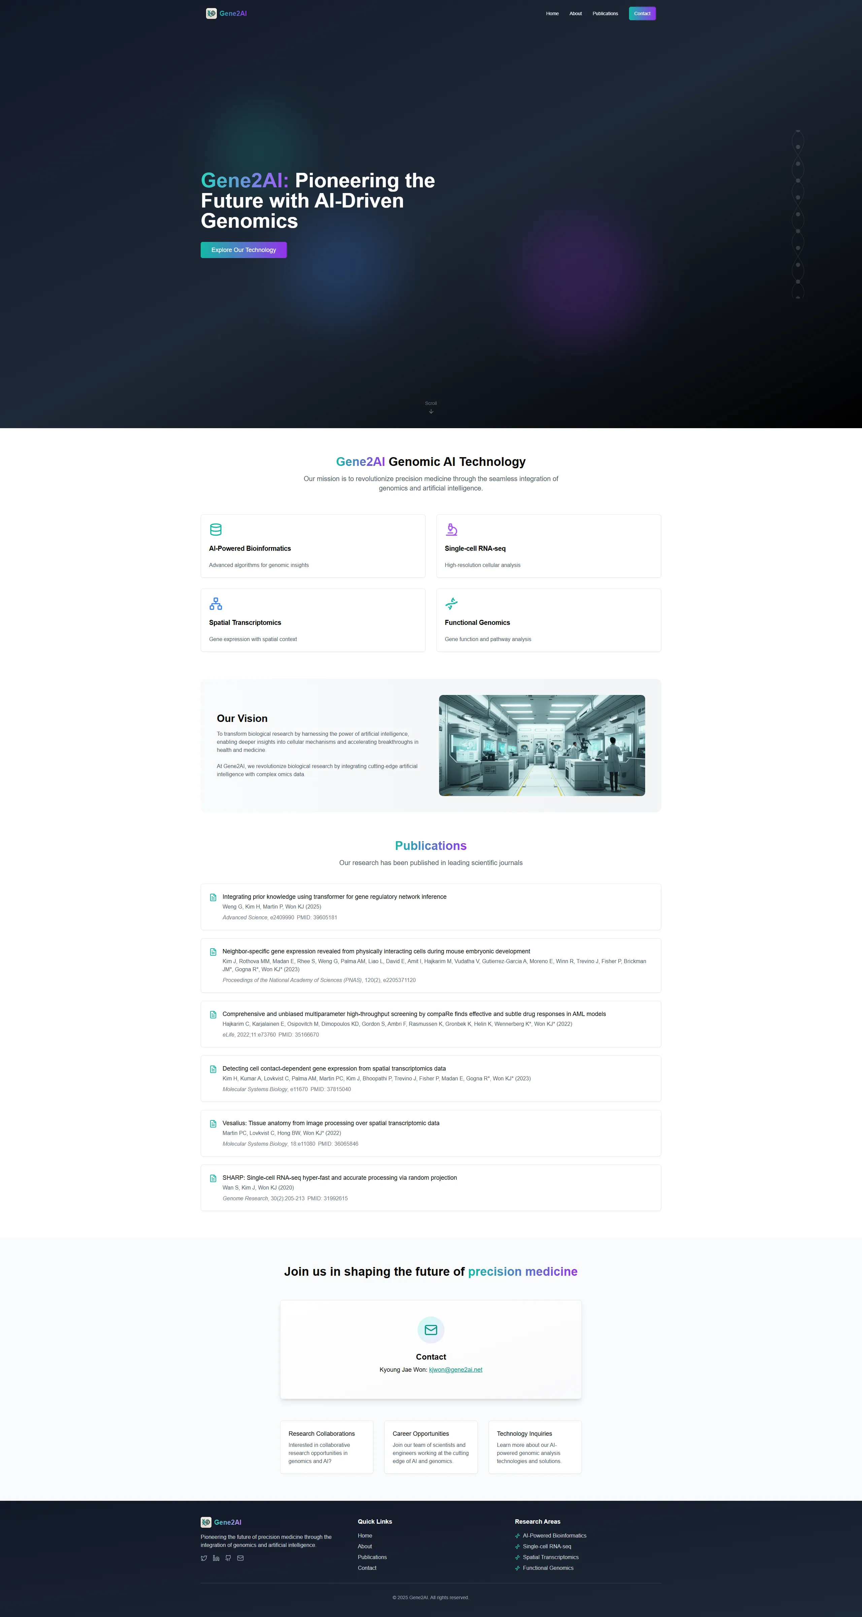The height and width of the screenshot is (1617, 862).
Task: Click the Twitter icon in footer
Action: click(x=204, y=1558)
